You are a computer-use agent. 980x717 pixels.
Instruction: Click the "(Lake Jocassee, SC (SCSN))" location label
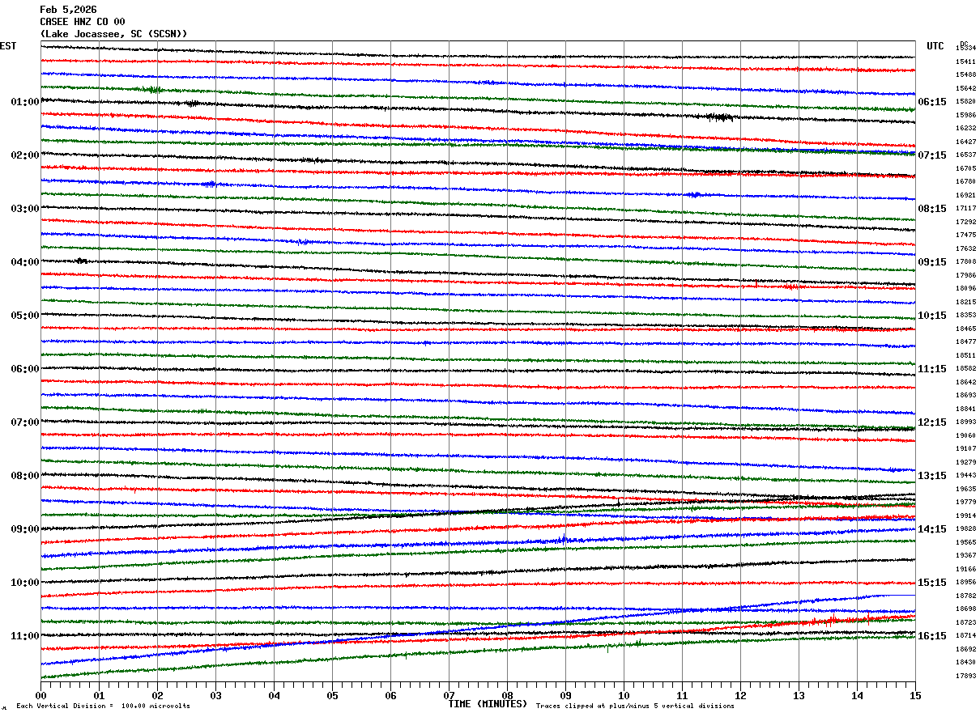(x=114, y=34)
